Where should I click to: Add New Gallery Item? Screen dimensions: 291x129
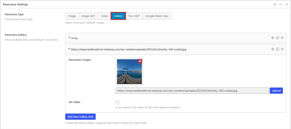coord(80,117)
